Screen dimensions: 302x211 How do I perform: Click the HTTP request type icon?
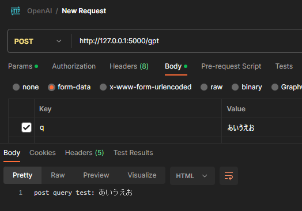[16, 11]
